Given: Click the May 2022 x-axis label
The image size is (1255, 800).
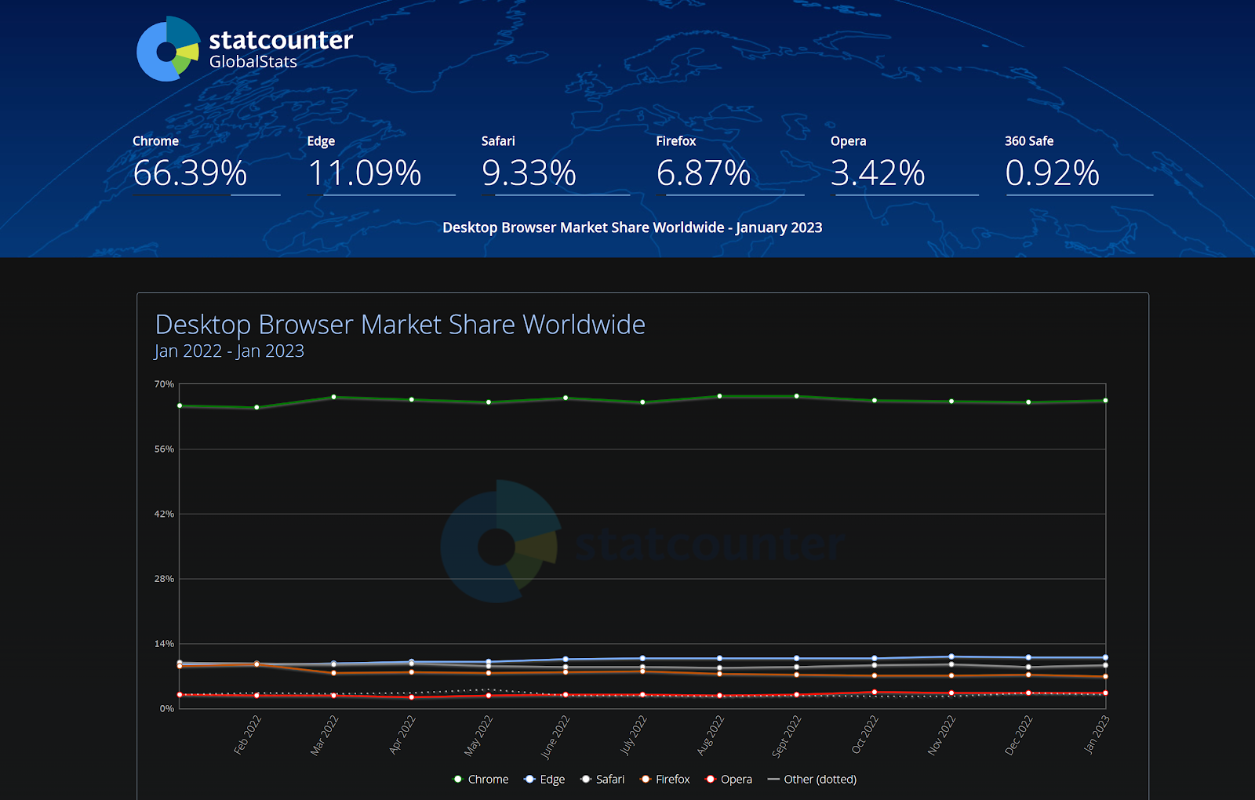Looking at the screenshot, I should (478, 736).
